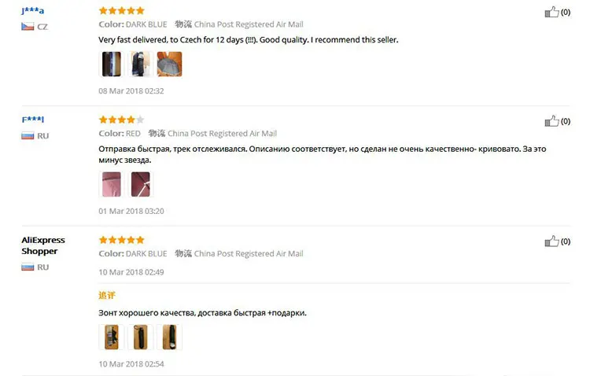This screenshot has width=590, height=376.
Task: Like the J***a review with thumbs-up
Action: click(x=551, y=12)
